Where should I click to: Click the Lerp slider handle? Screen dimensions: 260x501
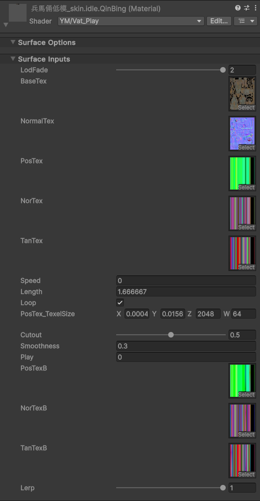(x=223, y=488)
